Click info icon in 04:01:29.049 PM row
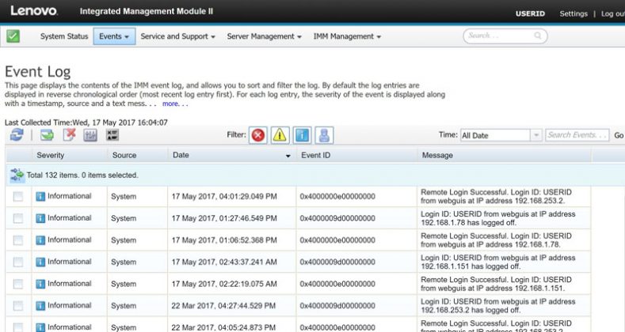Viewport: 625px width, 332px height. pyautogui.click(x=40, y=196)
